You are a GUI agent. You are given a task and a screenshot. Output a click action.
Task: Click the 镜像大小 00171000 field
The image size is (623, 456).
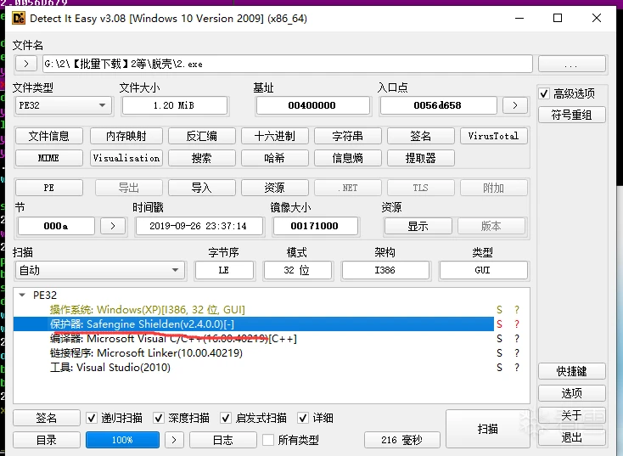tap(315, 226)
